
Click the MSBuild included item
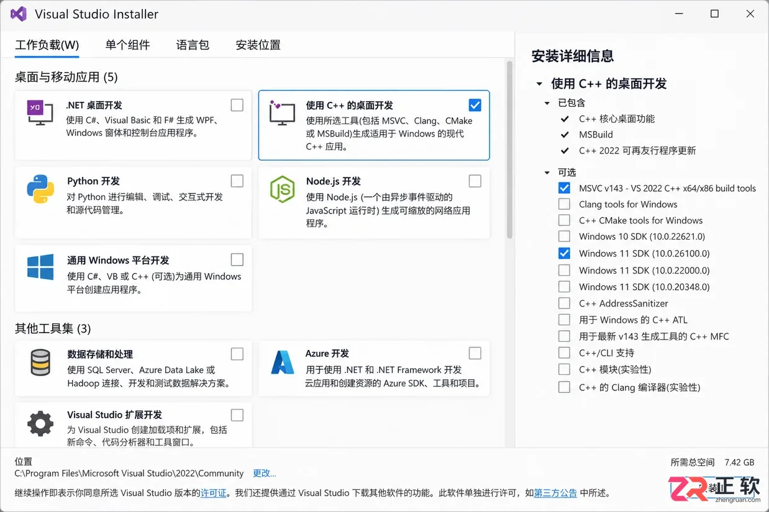point(596,135)
